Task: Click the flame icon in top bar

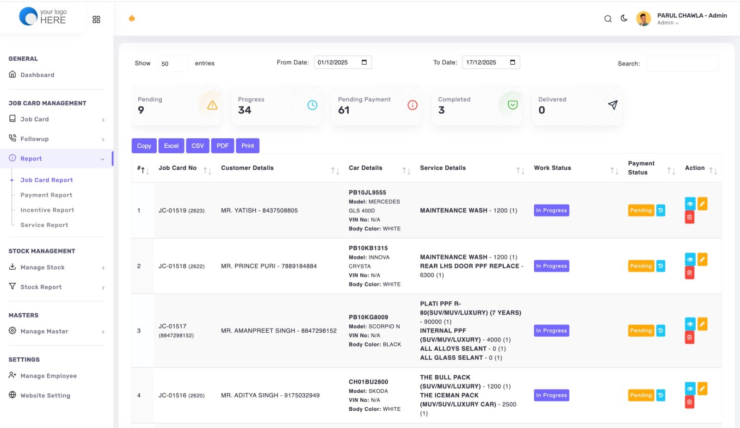Action: click(132, 19)
